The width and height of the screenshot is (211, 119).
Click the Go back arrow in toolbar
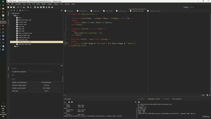click(x=28, y=7)
